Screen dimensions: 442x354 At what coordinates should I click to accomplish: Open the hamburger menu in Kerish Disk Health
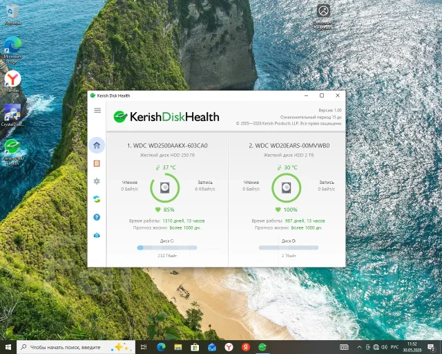[97, 111]
